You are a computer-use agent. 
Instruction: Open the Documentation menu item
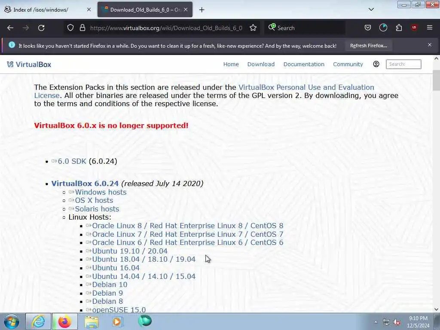point(304,64)
